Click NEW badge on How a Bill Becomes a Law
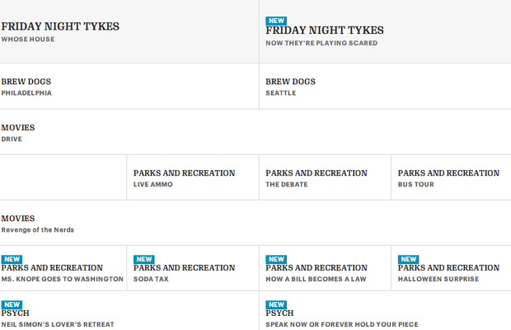 [276, 259]
